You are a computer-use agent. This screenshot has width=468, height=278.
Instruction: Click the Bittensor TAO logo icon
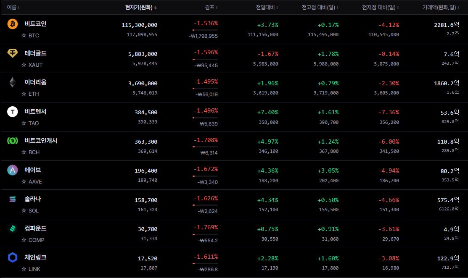pos(13,112)
